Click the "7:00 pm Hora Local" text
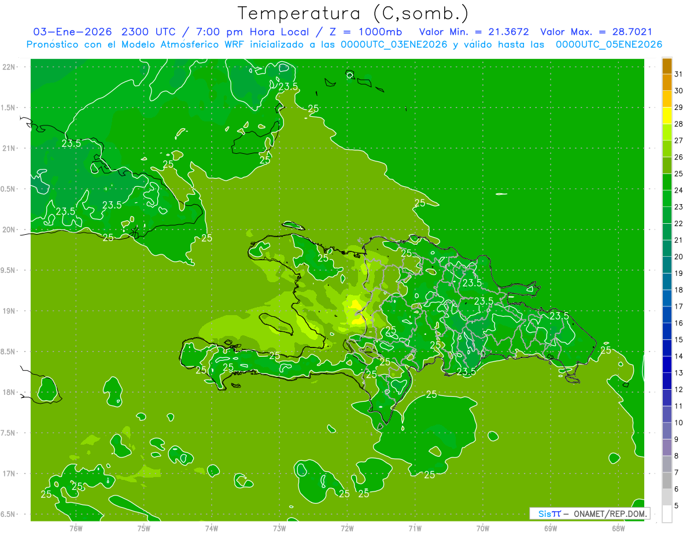The width and height of the screenshot is (694, 536). 254,32
